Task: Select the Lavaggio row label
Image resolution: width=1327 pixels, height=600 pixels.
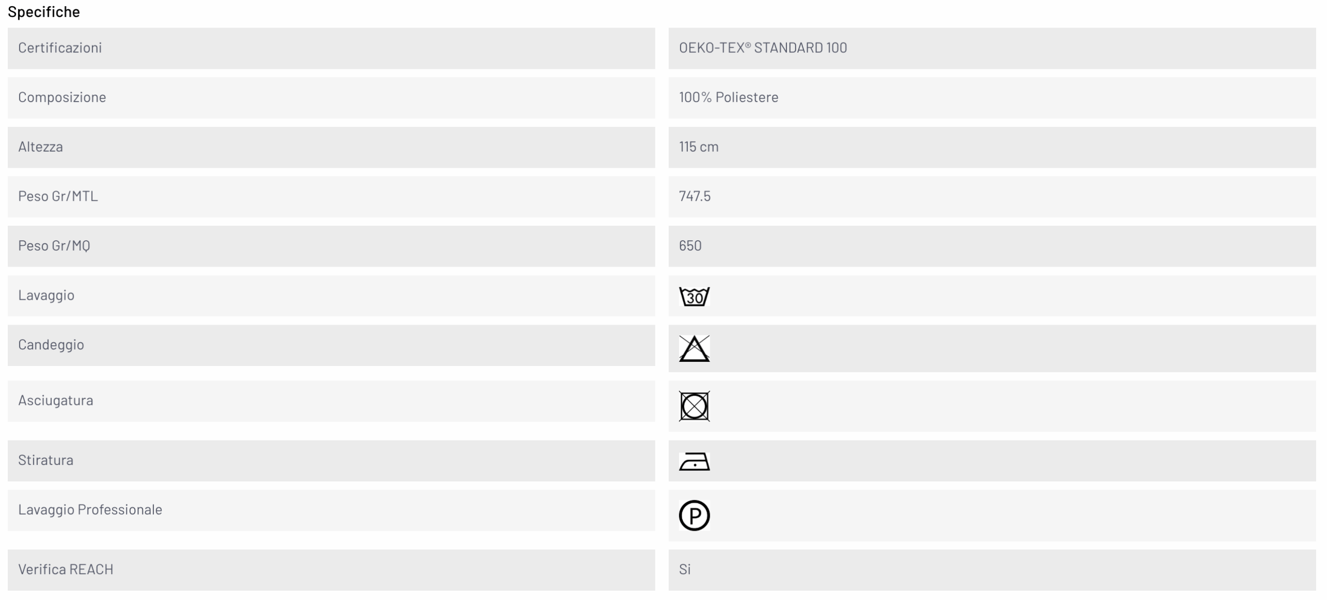Action: click(x=46, y=296)
